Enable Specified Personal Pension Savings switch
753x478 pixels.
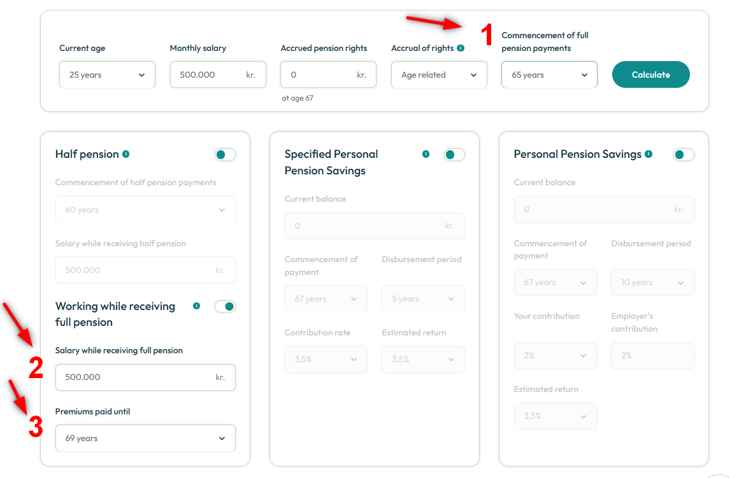coord(454,155)
